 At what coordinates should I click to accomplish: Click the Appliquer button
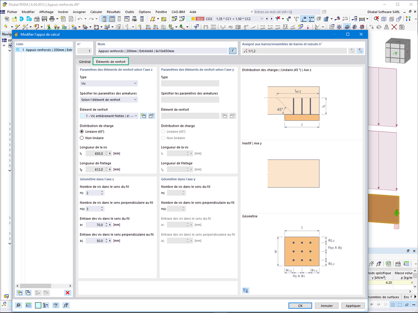coord(353,305)
